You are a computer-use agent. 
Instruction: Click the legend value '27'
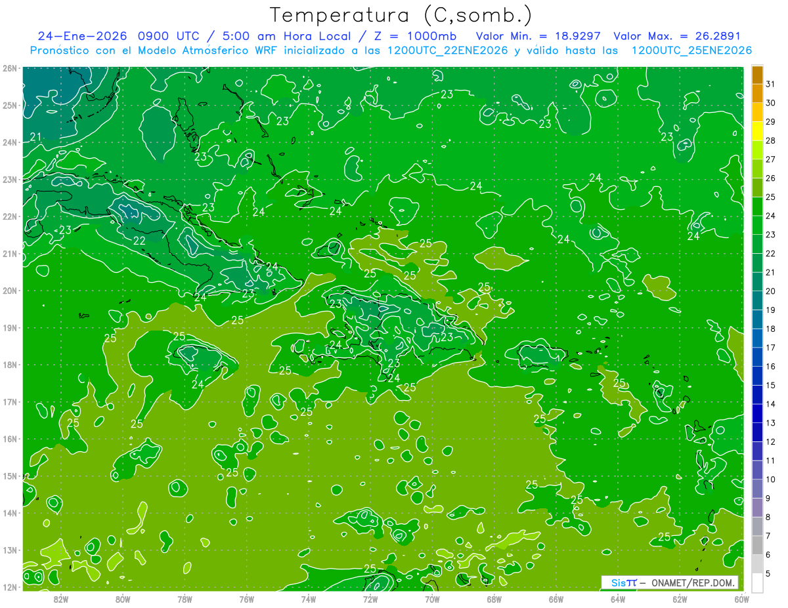pos(770,159)
